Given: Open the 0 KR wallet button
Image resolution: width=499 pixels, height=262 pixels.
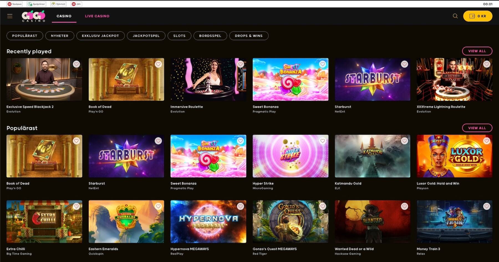Looking at the screenshot, I should pos(478,16).
